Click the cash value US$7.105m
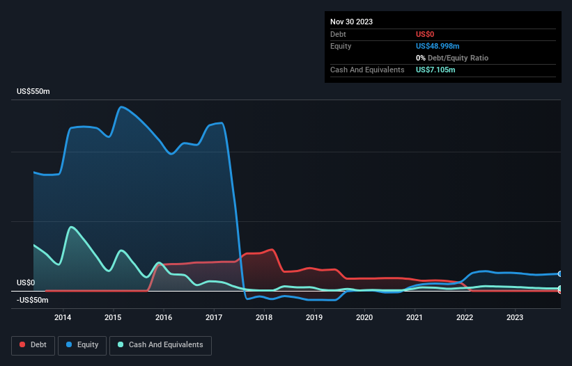The height and width of the screenshot is (366, 572). click(435, 70)
